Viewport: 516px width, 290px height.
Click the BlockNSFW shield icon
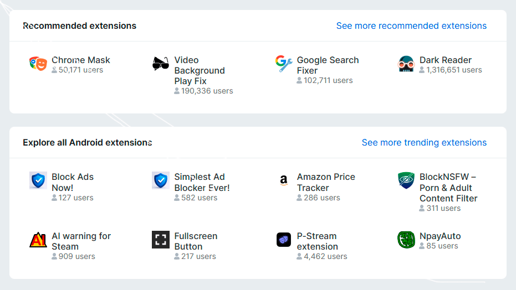coord(406,180)
